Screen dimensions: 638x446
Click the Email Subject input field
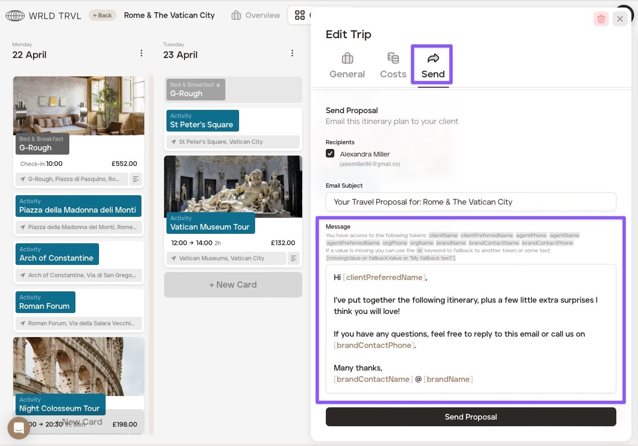point(471,202)
